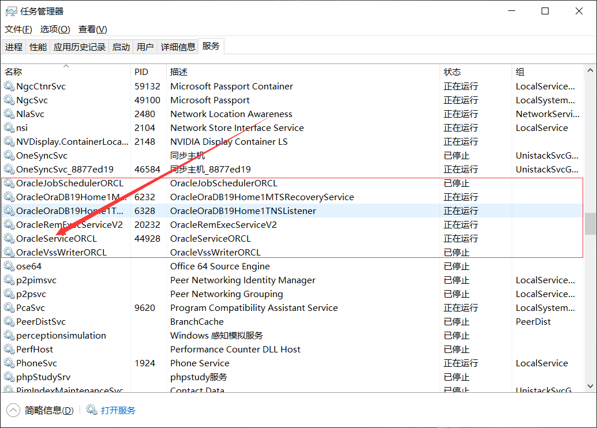Screen dimensions: 597x428
Task: Click the phpStudySrv service icon
Action: 9,377
